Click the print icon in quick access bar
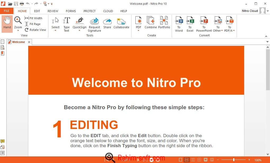This screenshot has height=163, width=270. click(x=22, y=4)
